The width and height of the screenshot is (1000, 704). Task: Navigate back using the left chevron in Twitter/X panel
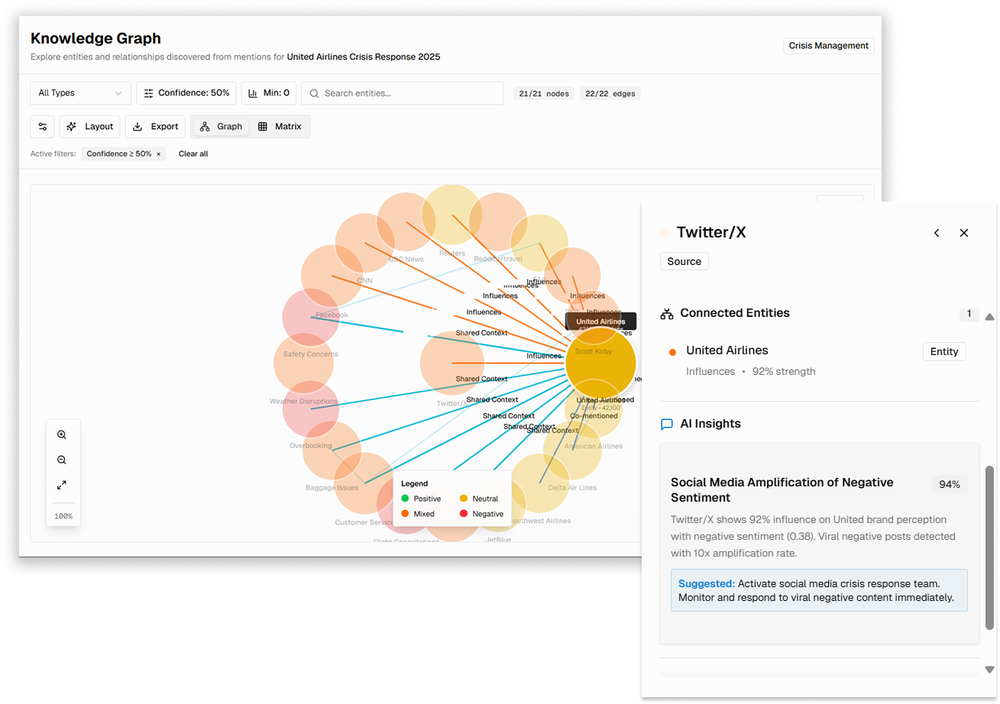(x=937, y=233)
